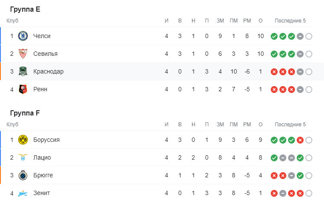
Task: Click Group F 'Клуб' column header
Action: point(13,125)
